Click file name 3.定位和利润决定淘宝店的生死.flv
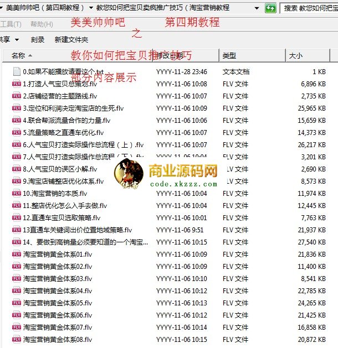This screenshot has height=348, width=338. [73, 108]
